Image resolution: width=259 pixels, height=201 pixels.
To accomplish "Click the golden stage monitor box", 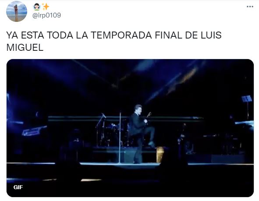I will (x=160, y=155).
